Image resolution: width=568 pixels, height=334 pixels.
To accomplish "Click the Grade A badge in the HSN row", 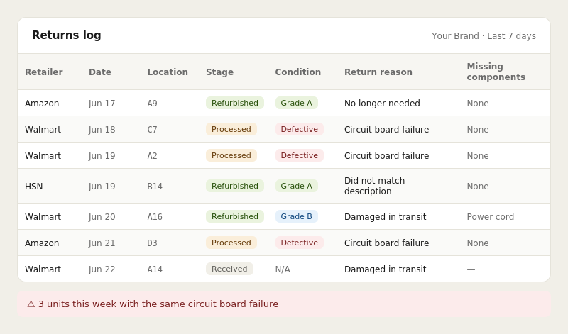I will (297, 186).
